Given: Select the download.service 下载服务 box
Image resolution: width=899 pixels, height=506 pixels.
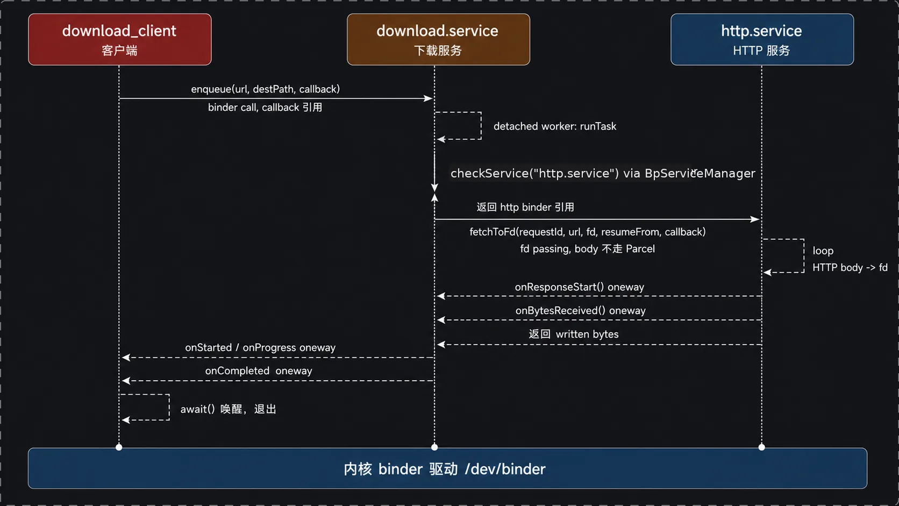Looking at the screenshot, I should [438, 40].
